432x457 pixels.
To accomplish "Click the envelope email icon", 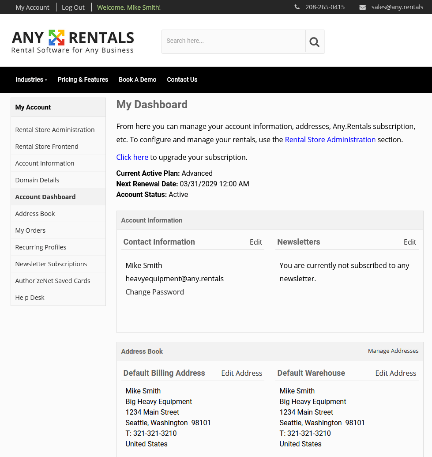I will pos(362,7).
